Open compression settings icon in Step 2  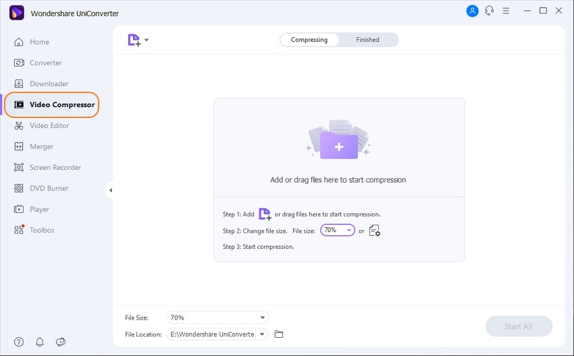[375, 231]
